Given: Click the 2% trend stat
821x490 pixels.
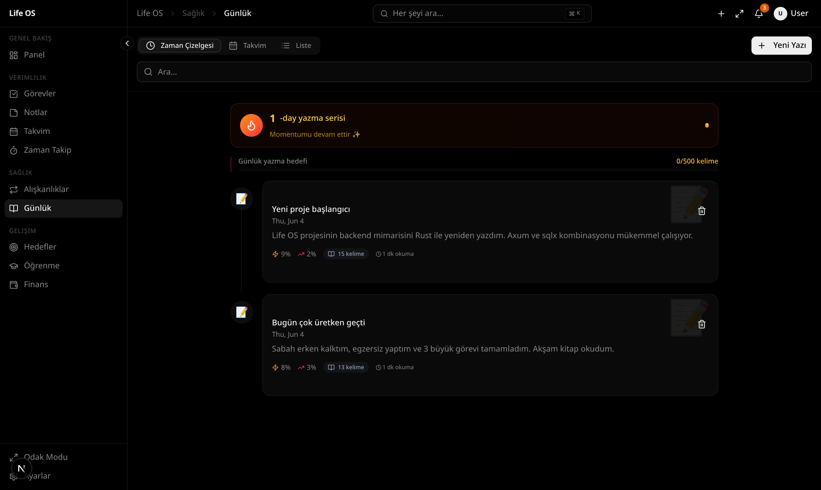Looking at the screenshot, I should pos(307,254).
